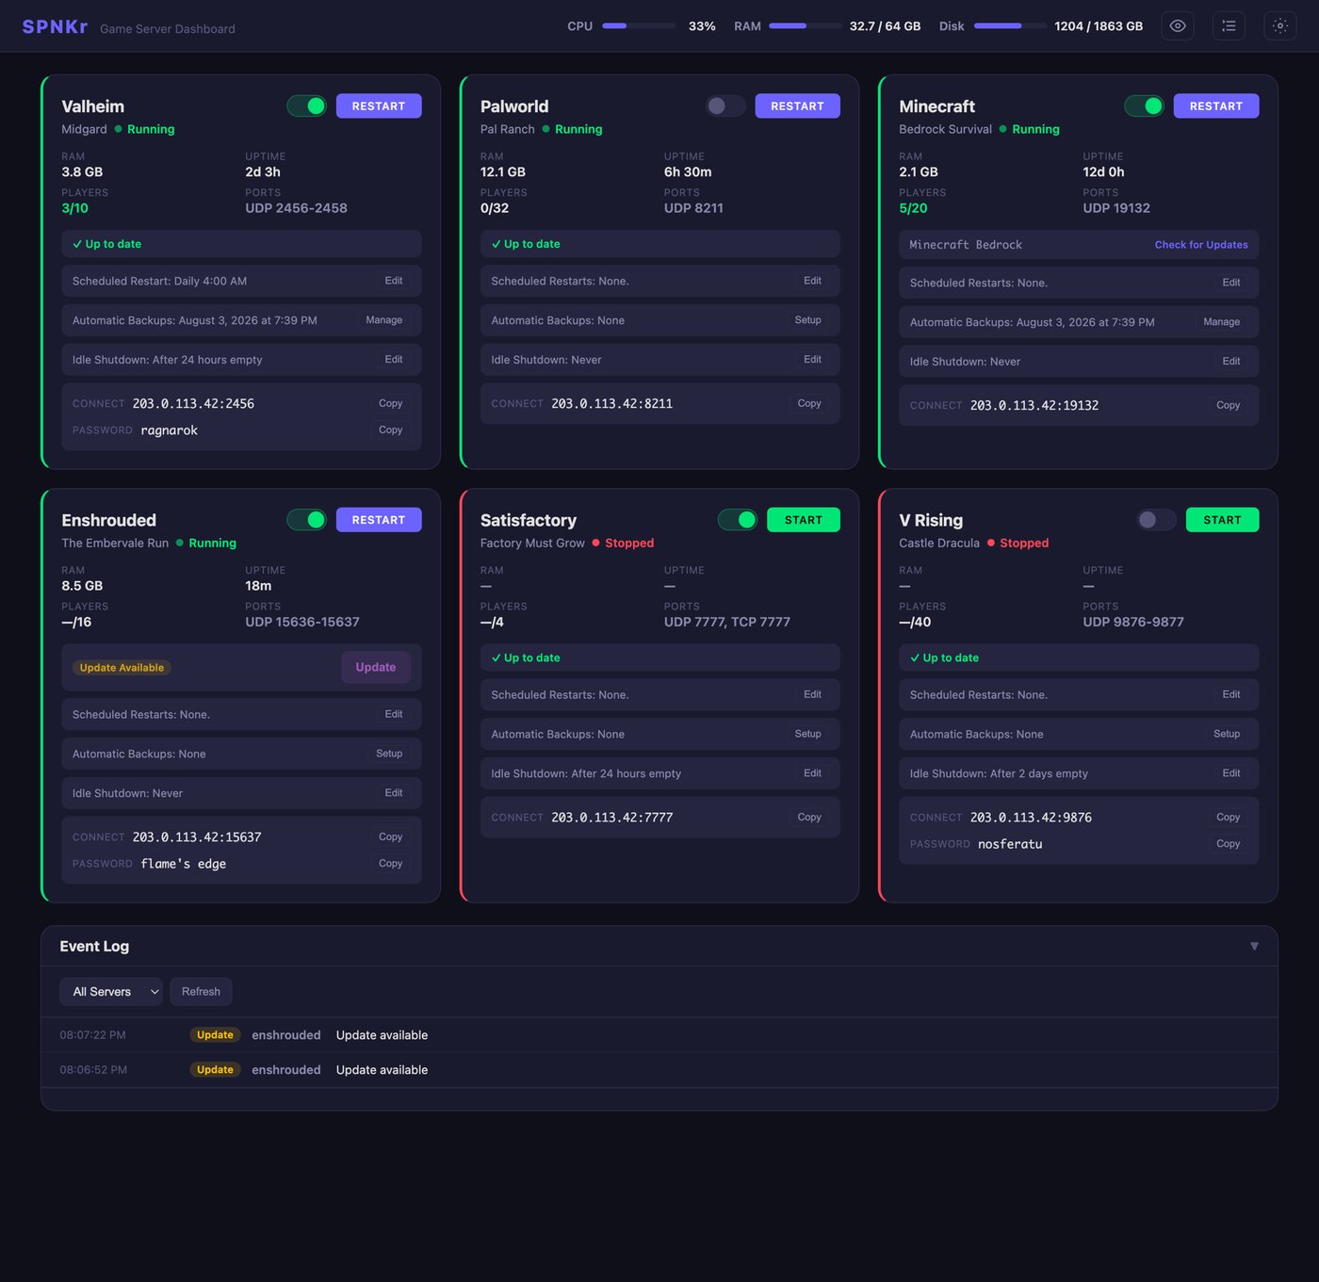Click the Event Log heading

94,947
